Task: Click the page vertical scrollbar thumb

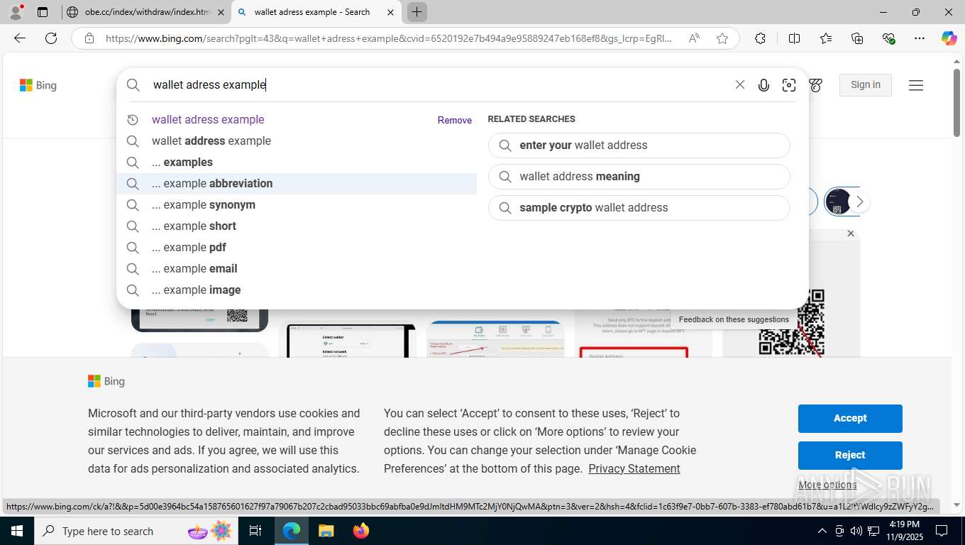Action: [x=956, y=103]
